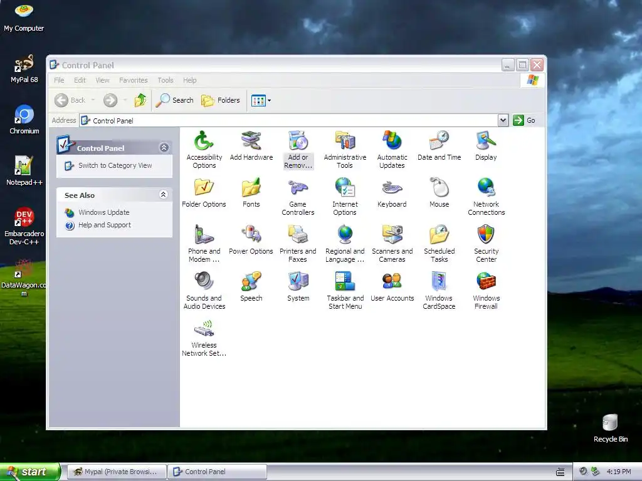Open System properties icon

coord(298,287)
